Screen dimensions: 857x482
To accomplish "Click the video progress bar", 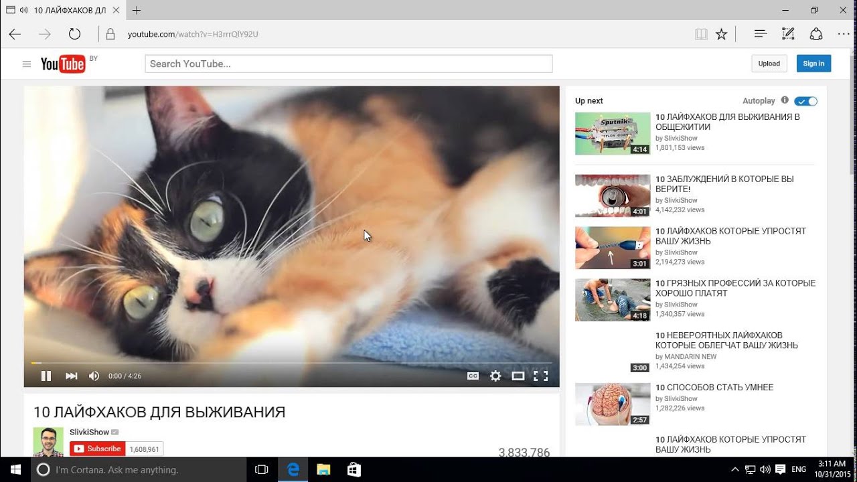I will [291, 363].
